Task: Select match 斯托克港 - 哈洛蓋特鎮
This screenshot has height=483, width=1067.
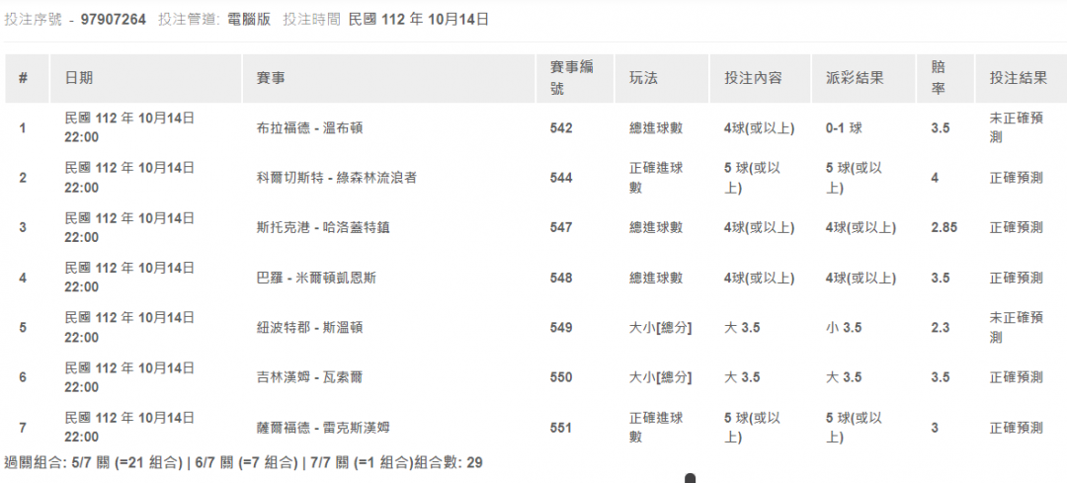Action: pyautogui.click(x=322, y=227)
